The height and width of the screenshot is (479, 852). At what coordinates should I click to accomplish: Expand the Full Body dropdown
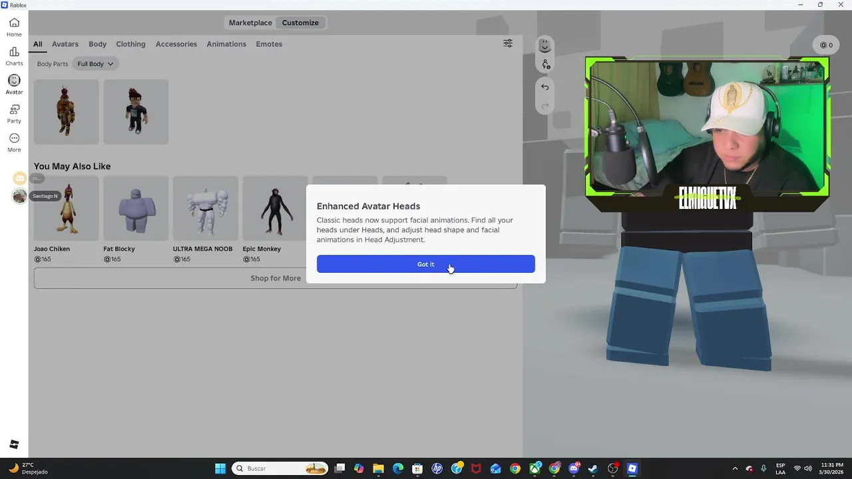(96, 64)
